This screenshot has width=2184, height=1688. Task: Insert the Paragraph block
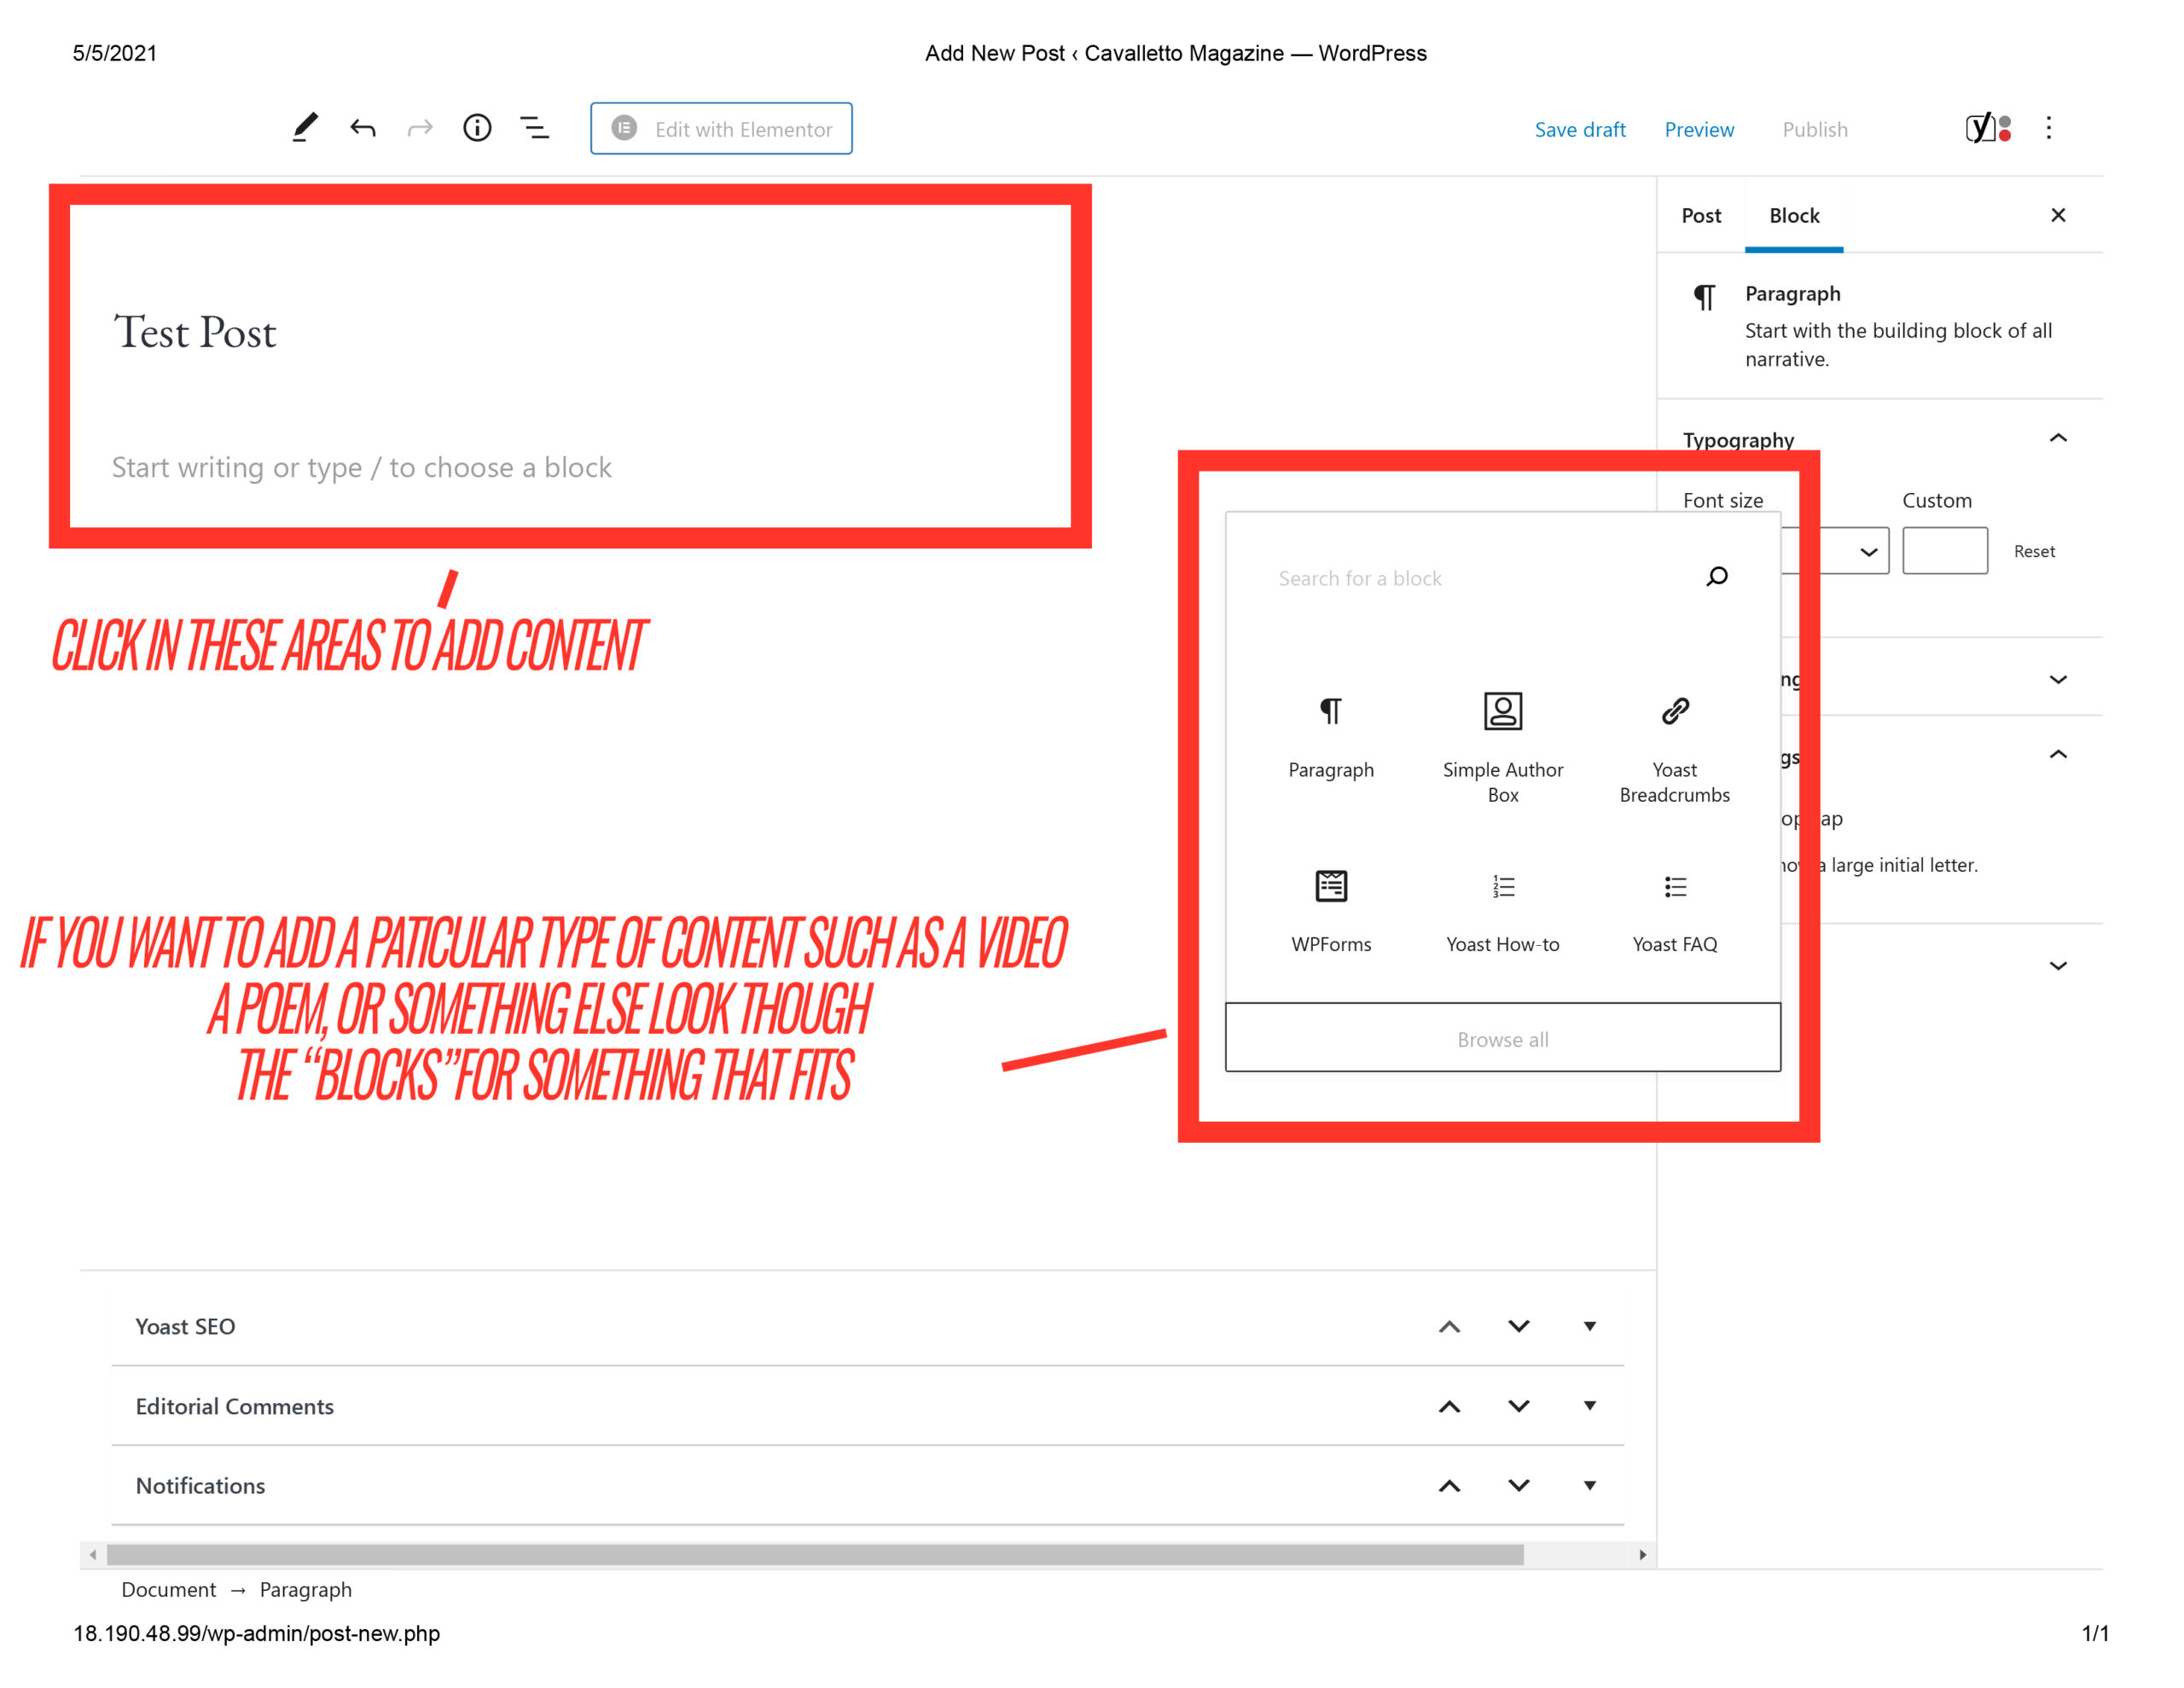tap(1331, 737)
